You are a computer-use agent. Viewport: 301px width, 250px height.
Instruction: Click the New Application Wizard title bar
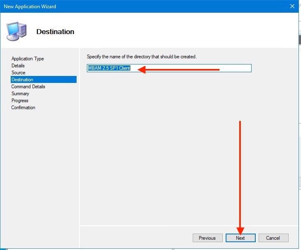124,7
